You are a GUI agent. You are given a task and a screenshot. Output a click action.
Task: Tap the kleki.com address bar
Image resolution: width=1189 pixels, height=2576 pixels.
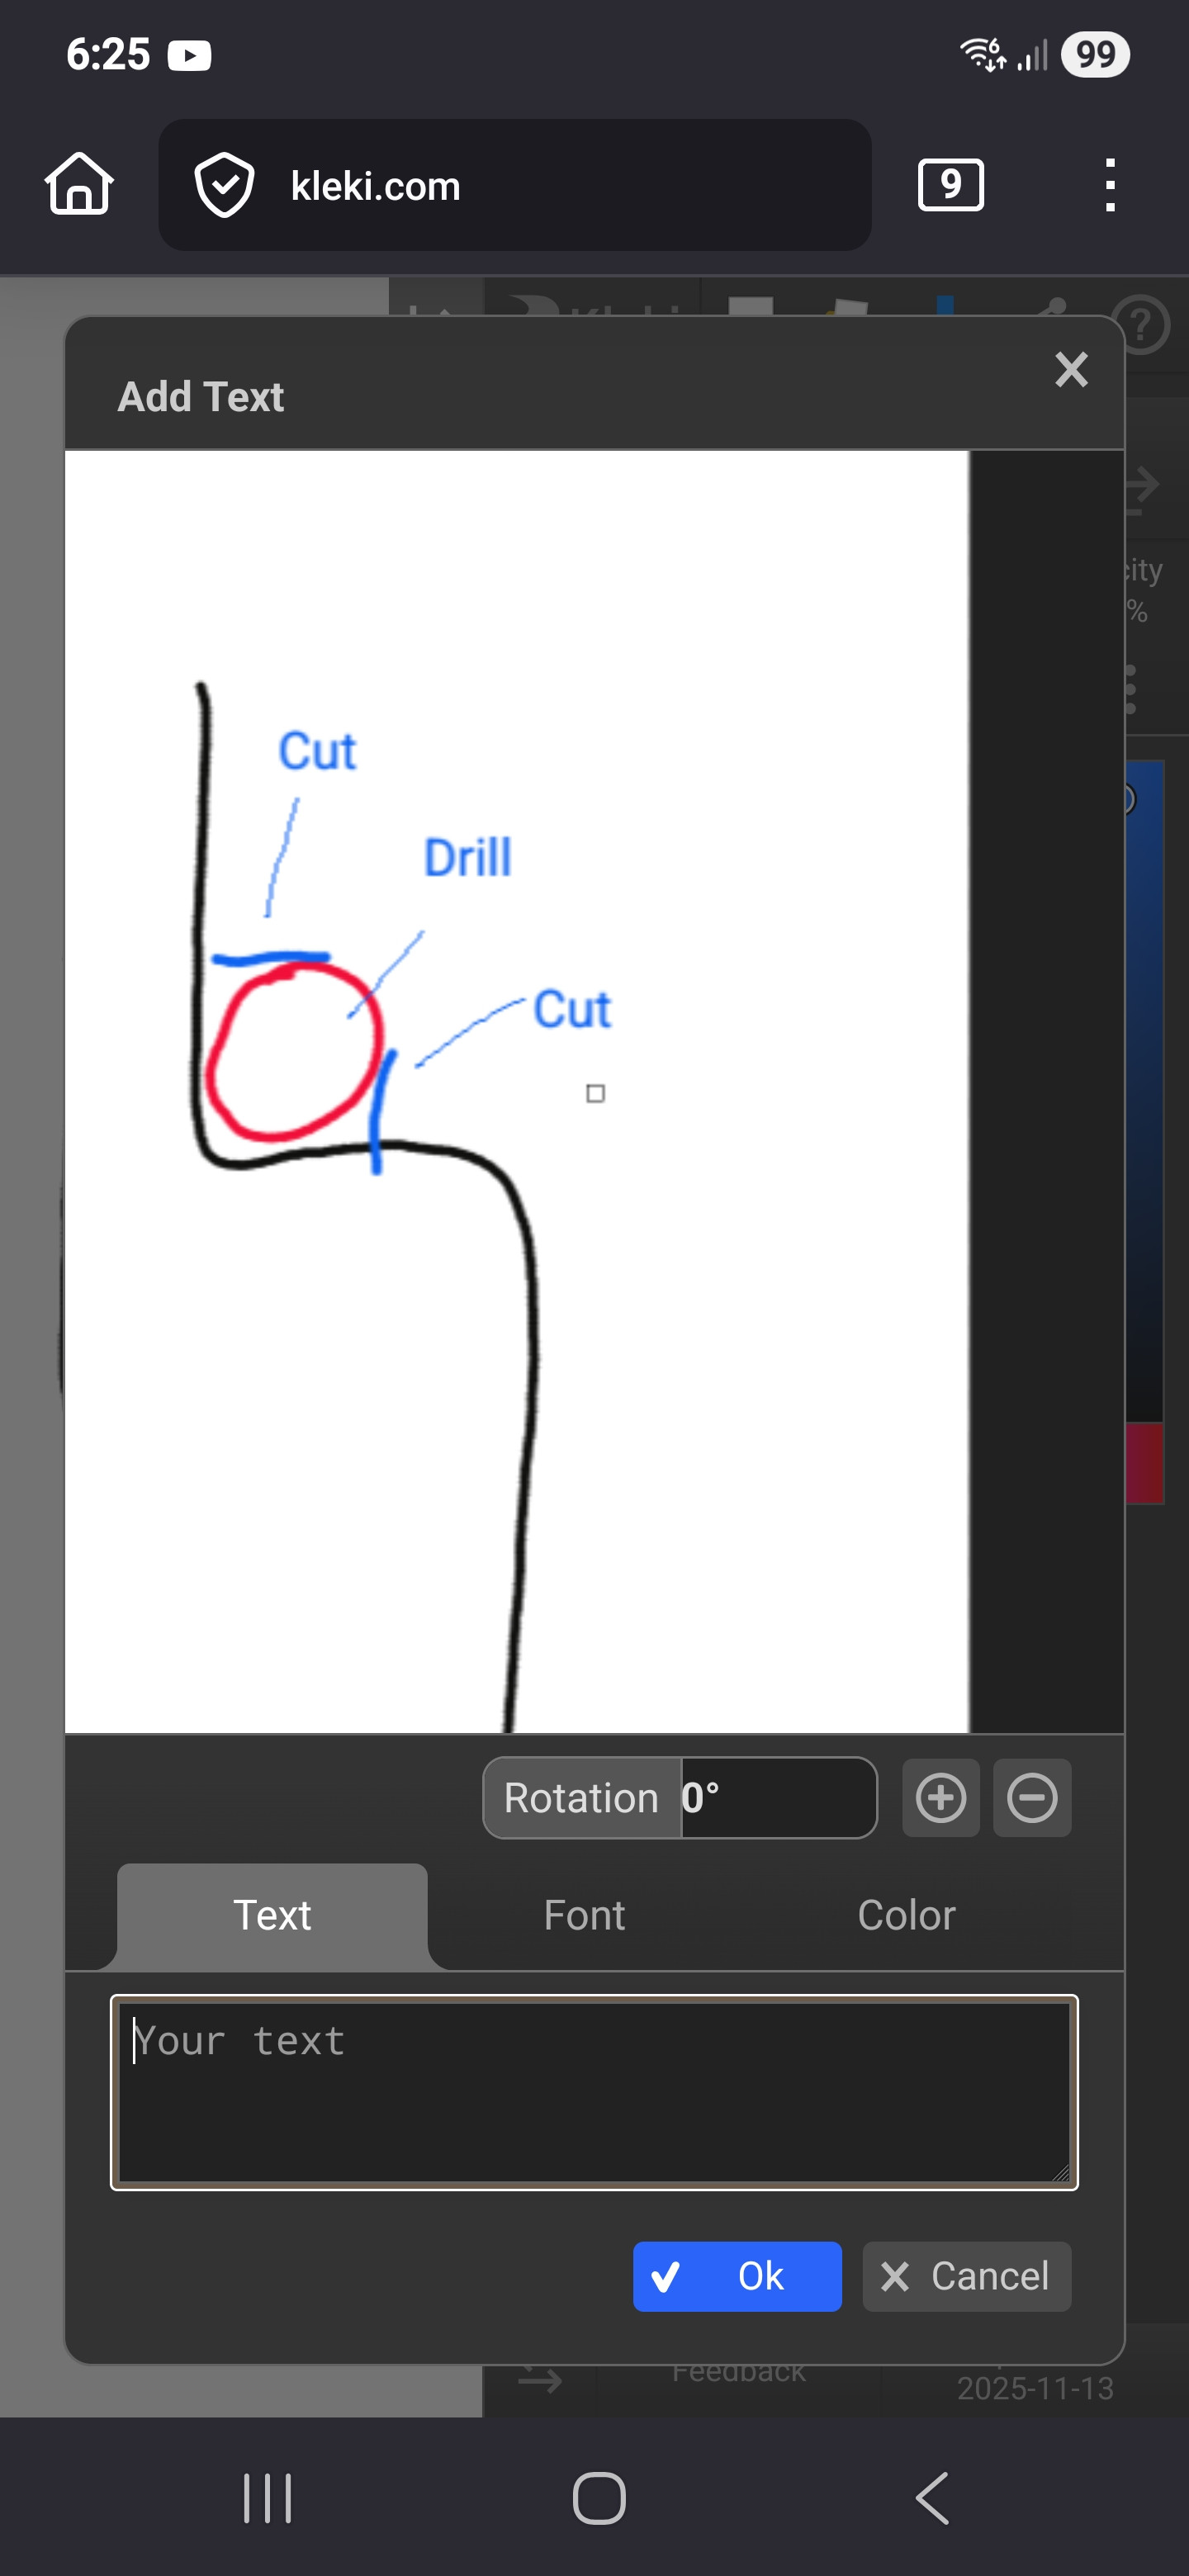tap(514, 185)
